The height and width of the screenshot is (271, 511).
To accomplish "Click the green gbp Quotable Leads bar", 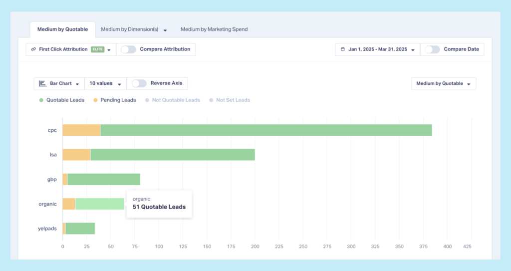I will [104, 179].
